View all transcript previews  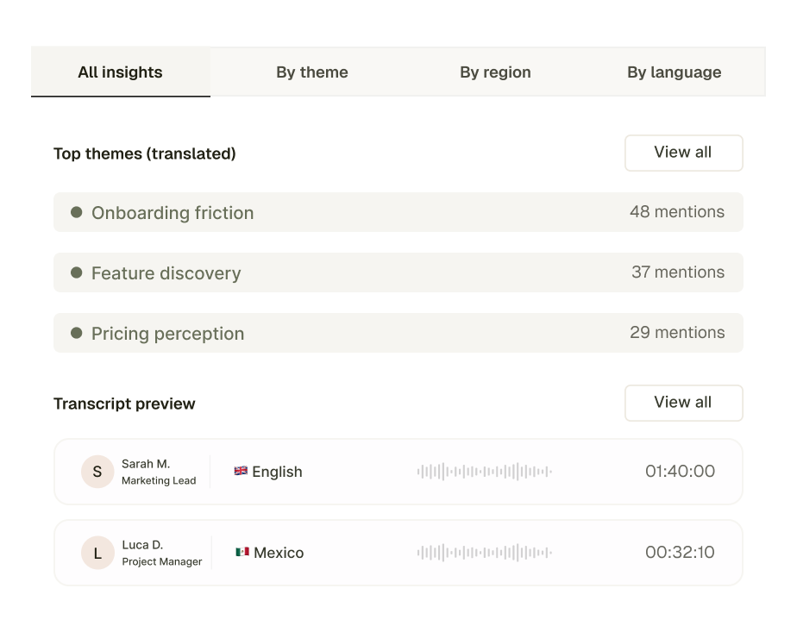point(684,403)
